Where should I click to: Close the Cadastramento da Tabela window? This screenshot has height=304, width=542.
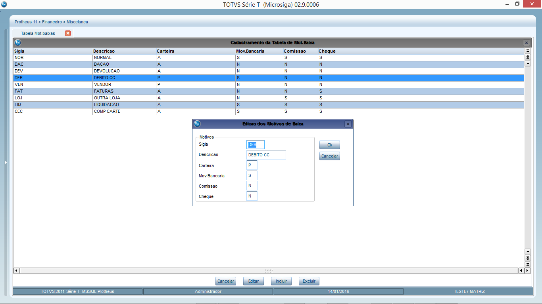click(x=527, y=42)
